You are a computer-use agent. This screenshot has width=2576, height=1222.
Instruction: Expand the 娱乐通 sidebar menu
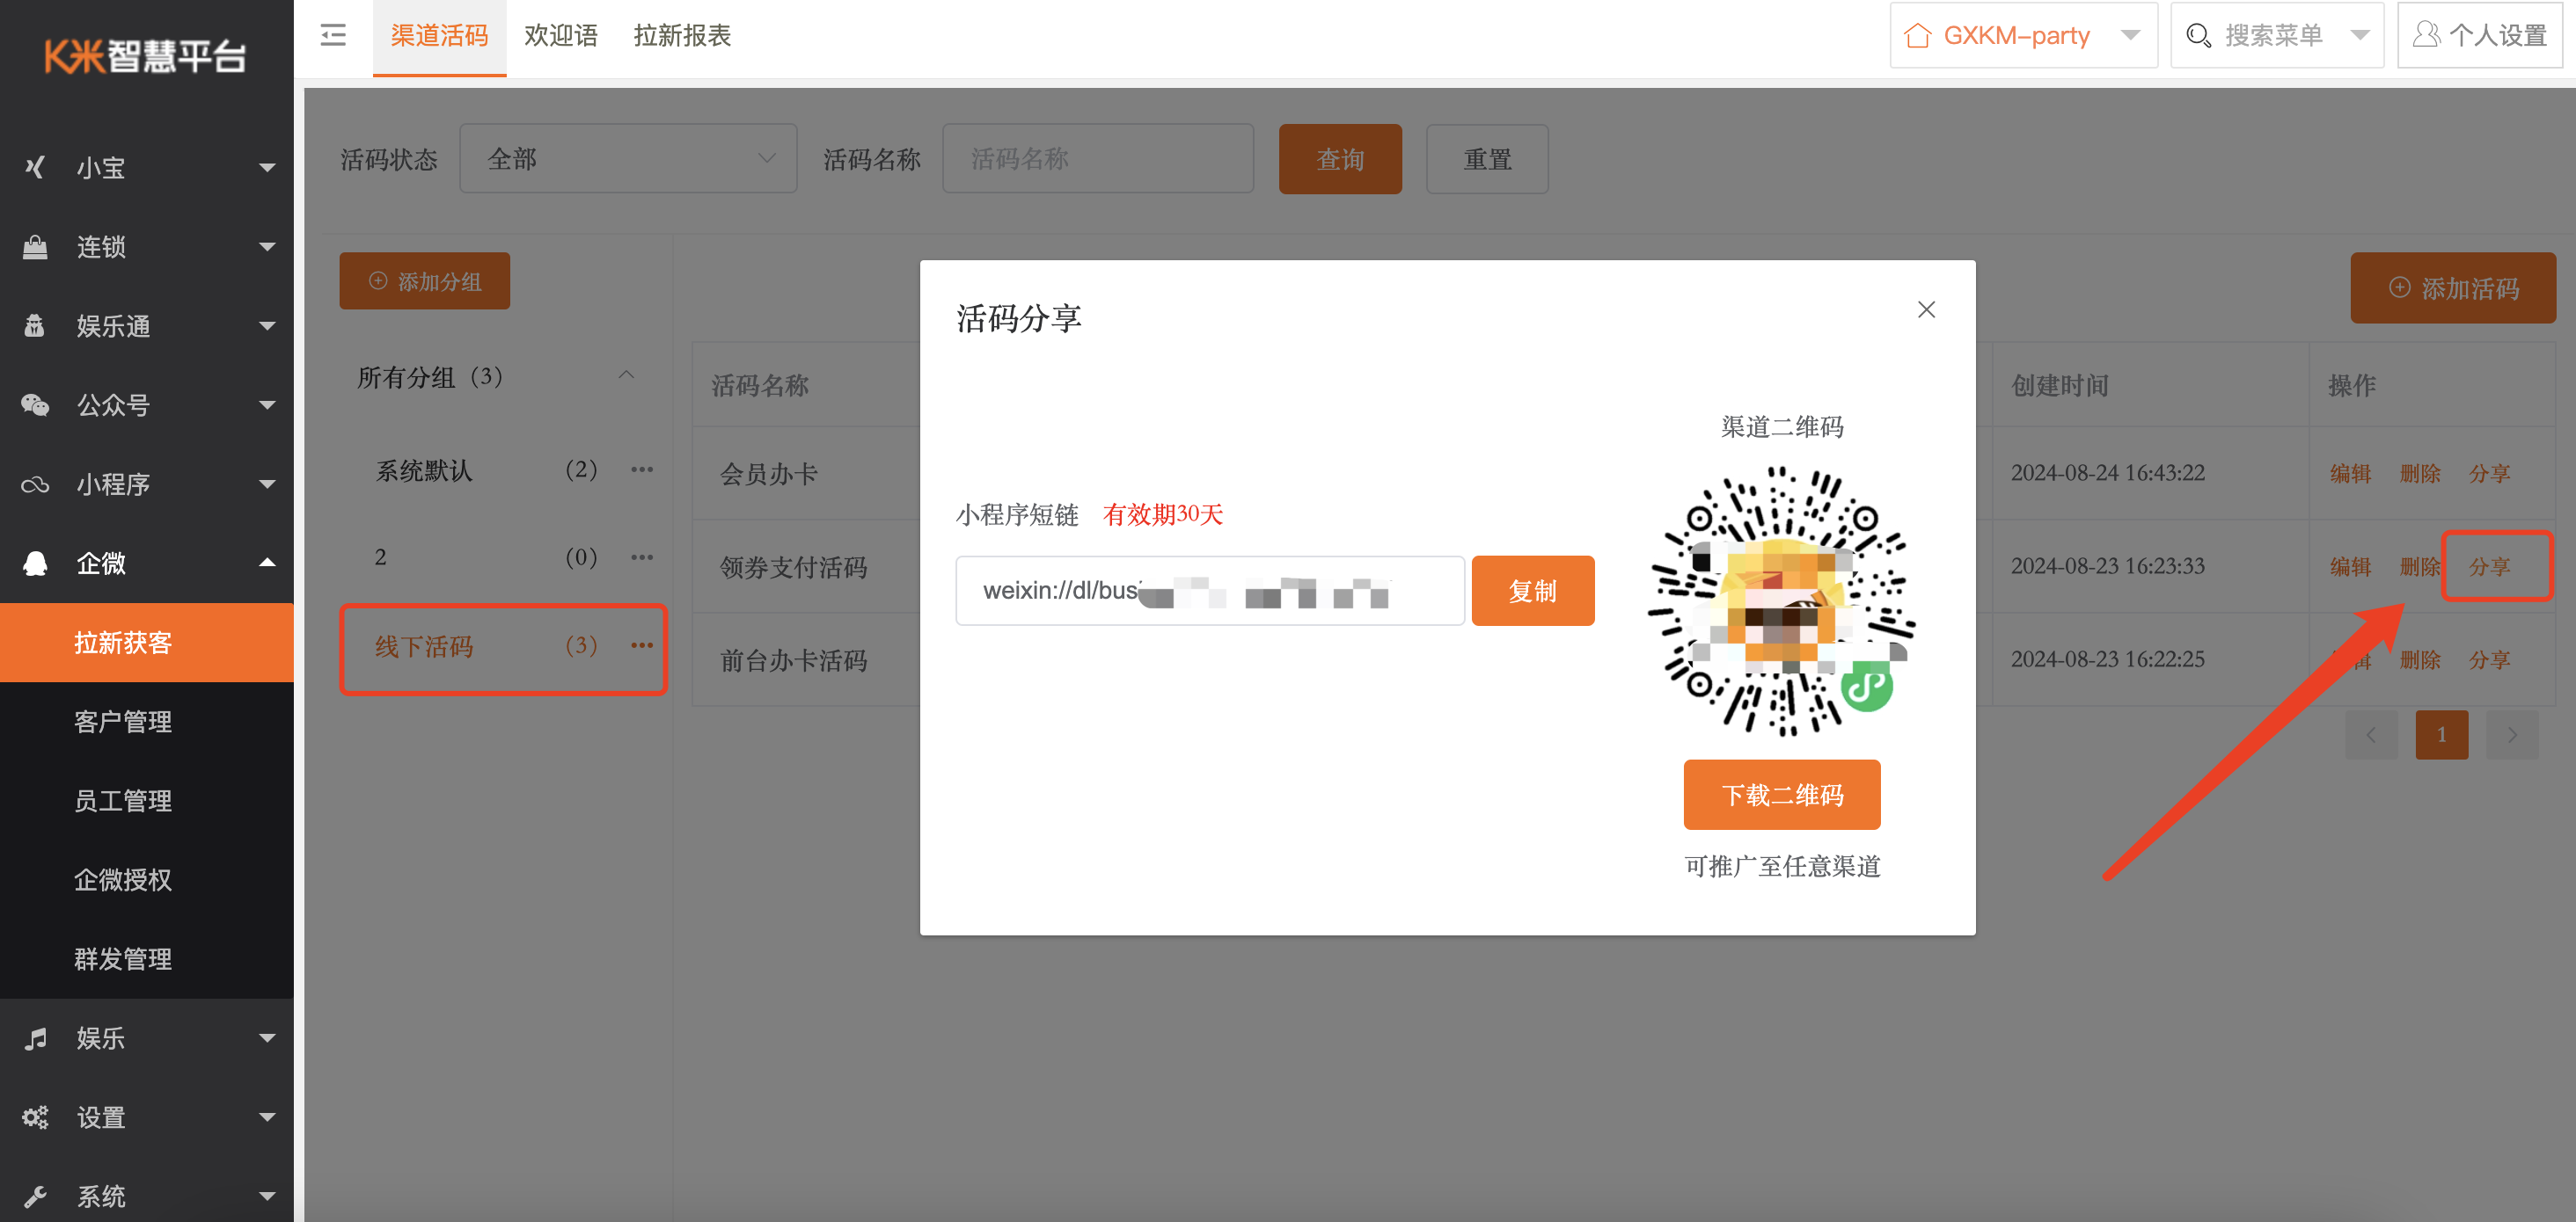(x=267, y=324)
